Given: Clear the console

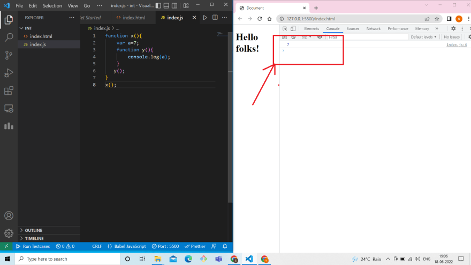Looking at the screenshot, I should click(x=293, y=37).
